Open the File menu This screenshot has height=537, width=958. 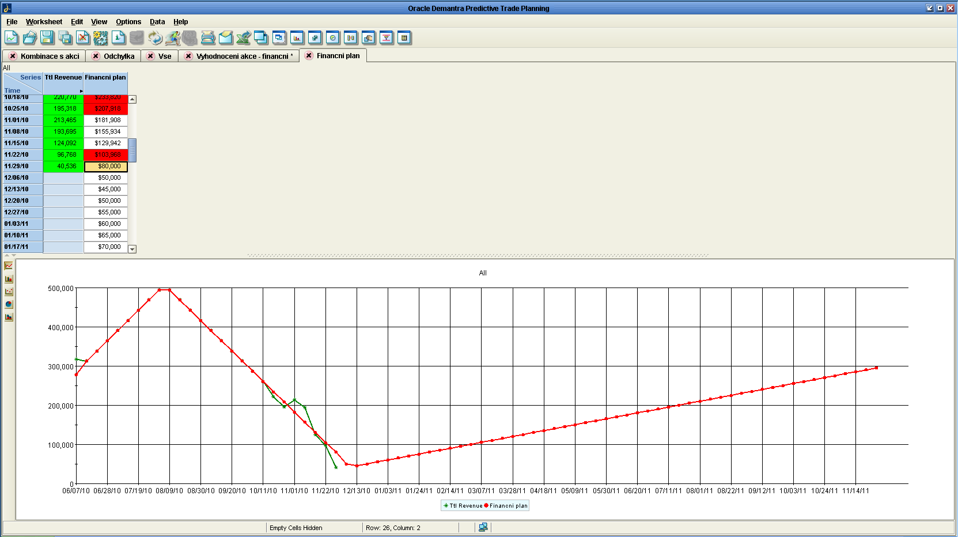12,22
